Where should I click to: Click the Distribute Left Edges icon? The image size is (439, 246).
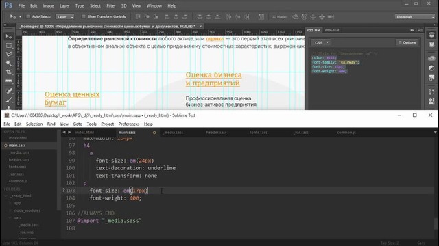(228, 16)
